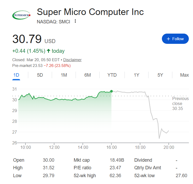This screenshot has height=184, width=193.
Task: Switch to the 5D chart tab
Action: pyautogui.click(x=40, y=75)
